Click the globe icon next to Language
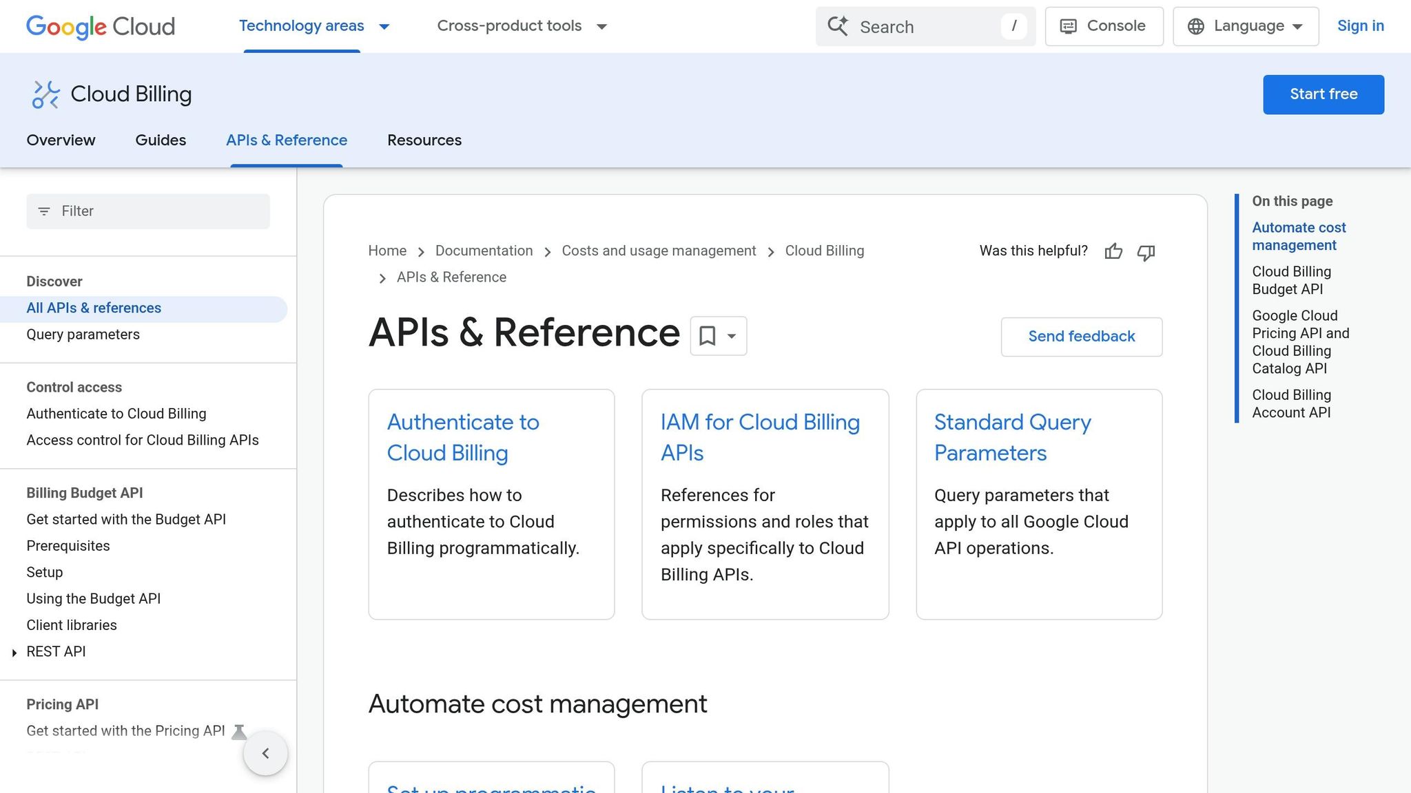The image size is (1411, 793). click(x=1195, y=26)
